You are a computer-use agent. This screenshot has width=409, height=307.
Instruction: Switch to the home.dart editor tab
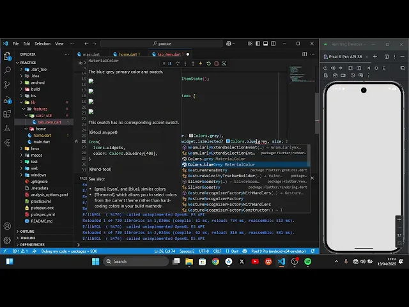click(x=127, y=54)
